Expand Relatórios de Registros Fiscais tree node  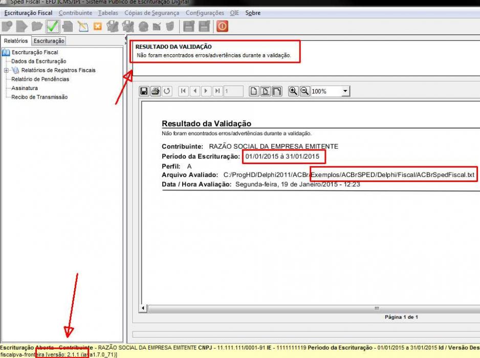point(6,71)
